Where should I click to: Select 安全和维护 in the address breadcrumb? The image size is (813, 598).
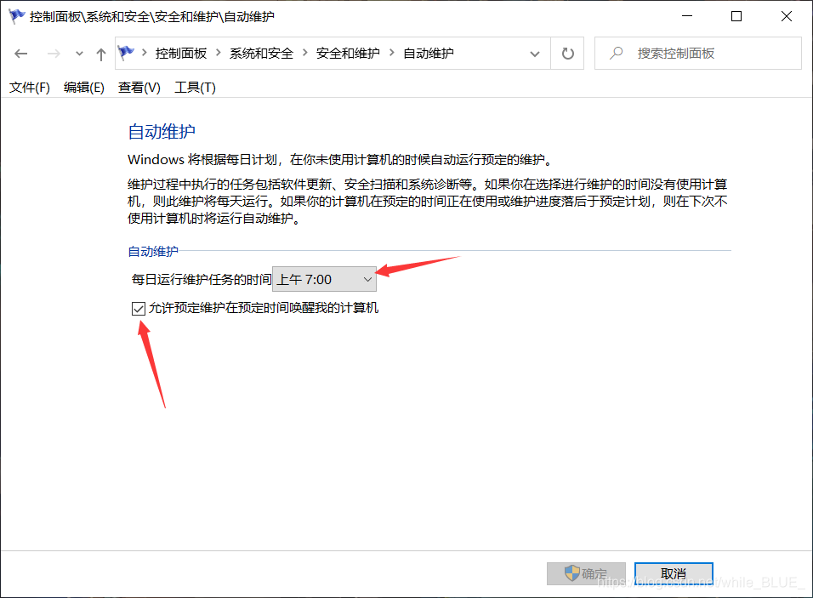point(348,54)
